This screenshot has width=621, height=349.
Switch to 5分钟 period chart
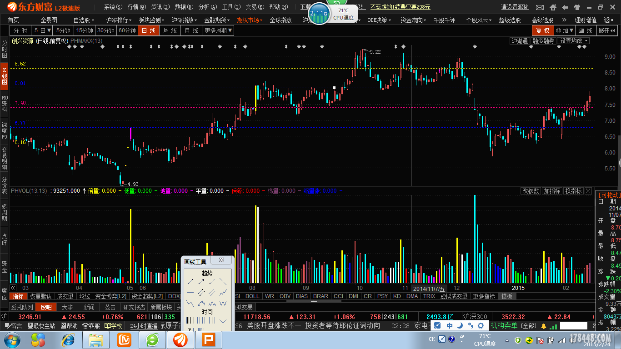coord(63,30)
